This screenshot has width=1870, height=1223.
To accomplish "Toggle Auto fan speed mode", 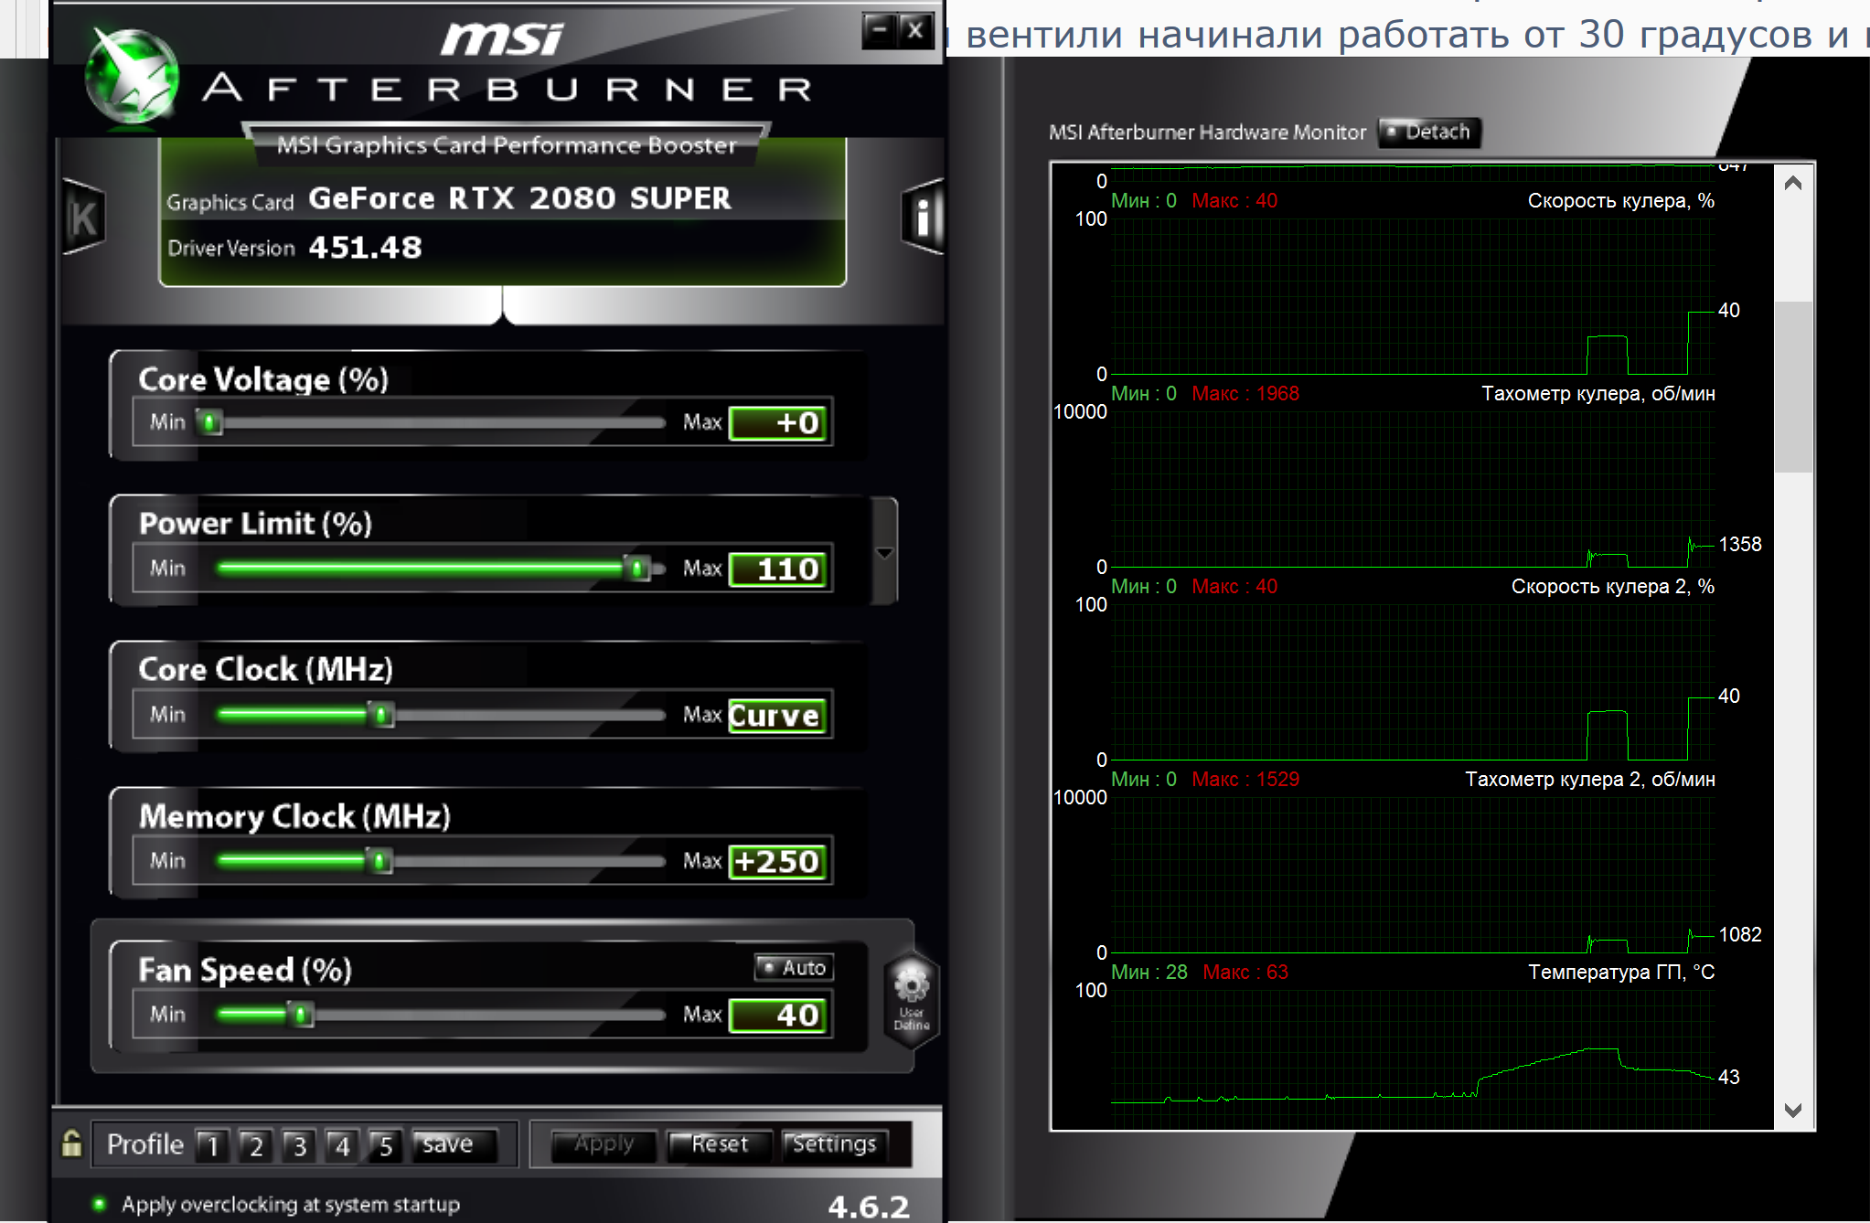I will pos(794,967).
